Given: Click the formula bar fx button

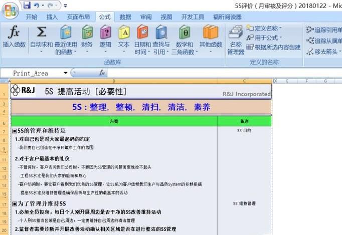Looking at the screenshot, I should coord(102,73).
